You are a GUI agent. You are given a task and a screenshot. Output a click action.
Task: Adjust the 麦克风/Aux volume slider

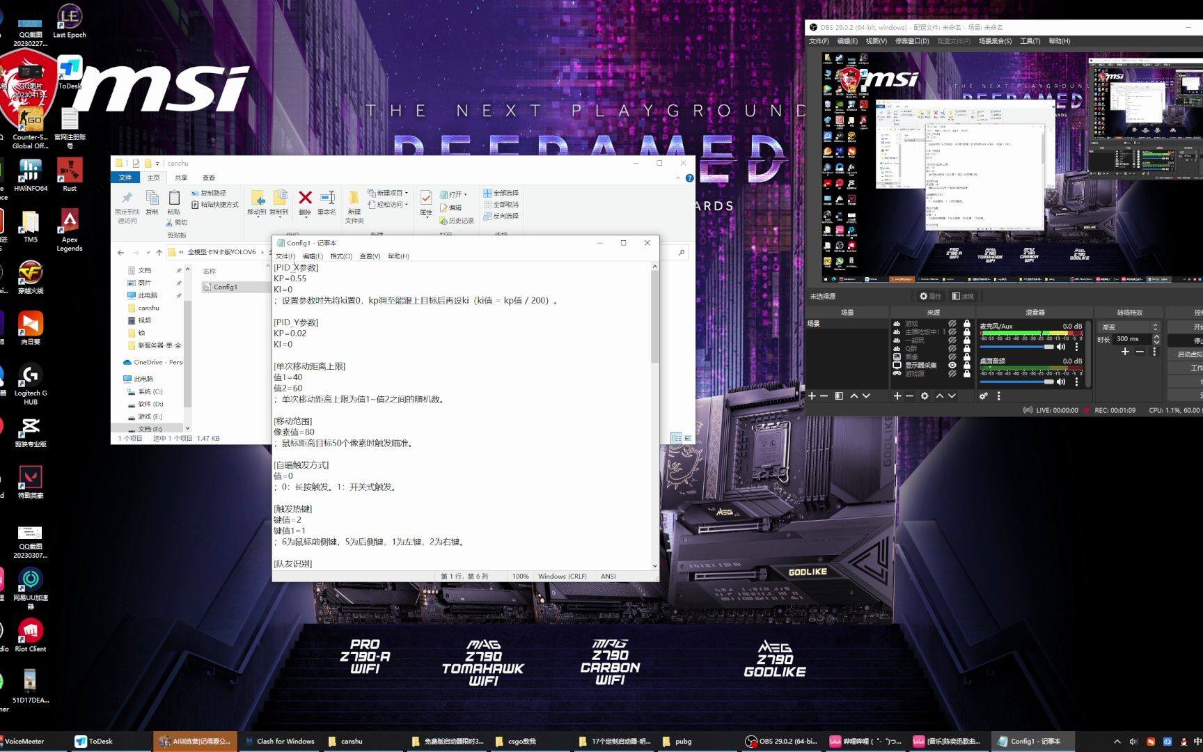coord(1017,346)
